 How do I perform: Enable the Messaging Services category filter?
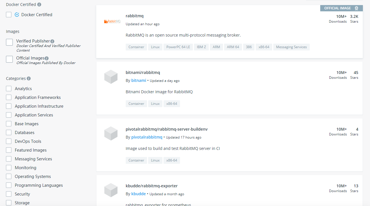click(x=9, y=159)
